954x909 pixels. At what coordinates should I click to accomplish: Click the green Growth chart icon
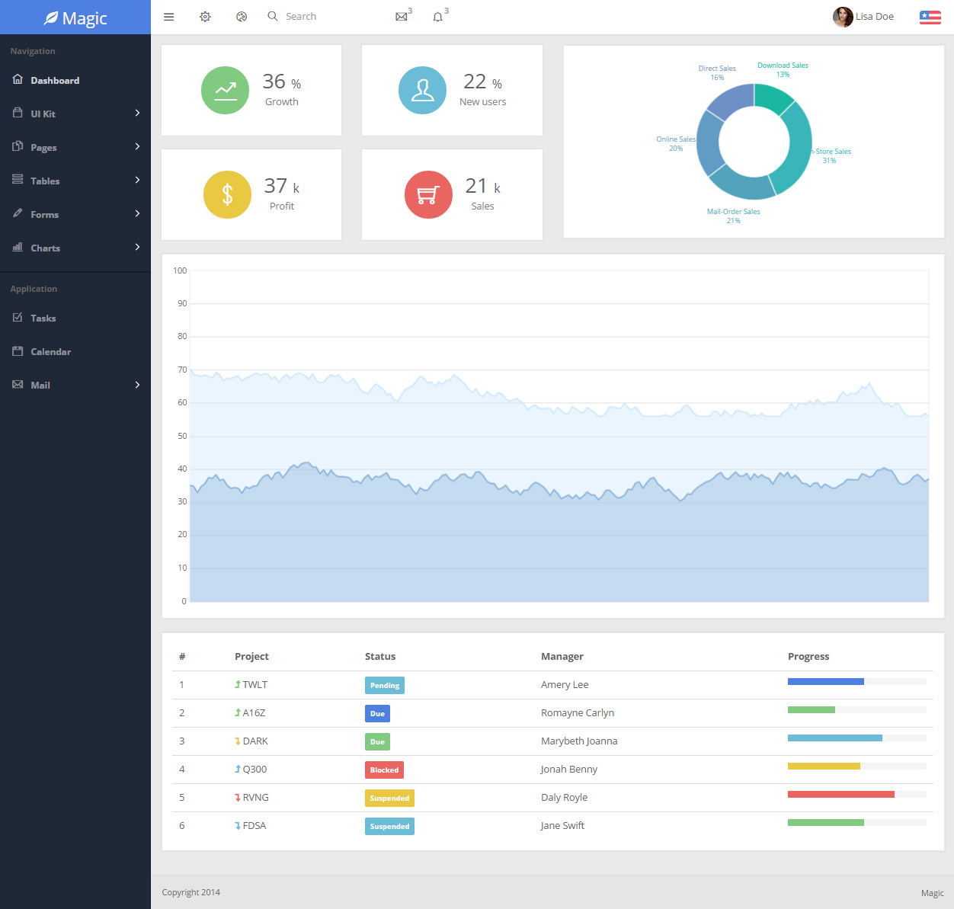click(225, 90)
